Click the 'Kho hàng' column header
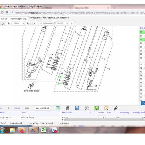The width and height of the screenshot is (145, 145). click(125, 113)
